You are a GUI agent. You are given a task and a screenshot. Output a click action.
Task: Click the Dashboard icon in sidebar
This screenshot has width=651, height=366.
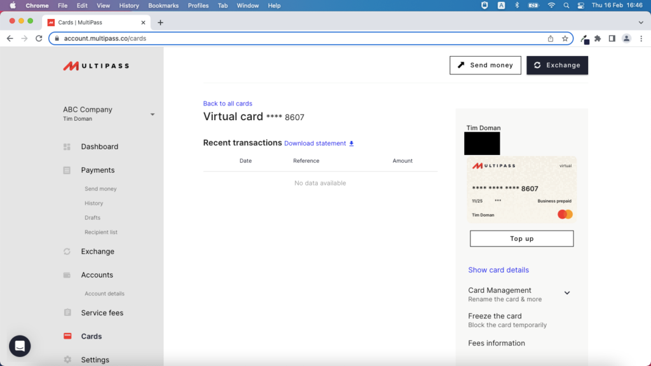[x=67, y=147]
